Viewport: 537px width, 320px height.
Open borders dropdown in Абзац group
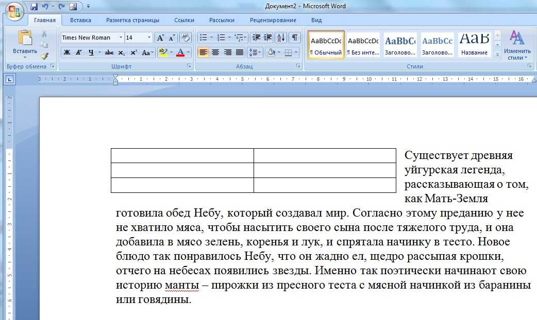click(x=295, y=52)
